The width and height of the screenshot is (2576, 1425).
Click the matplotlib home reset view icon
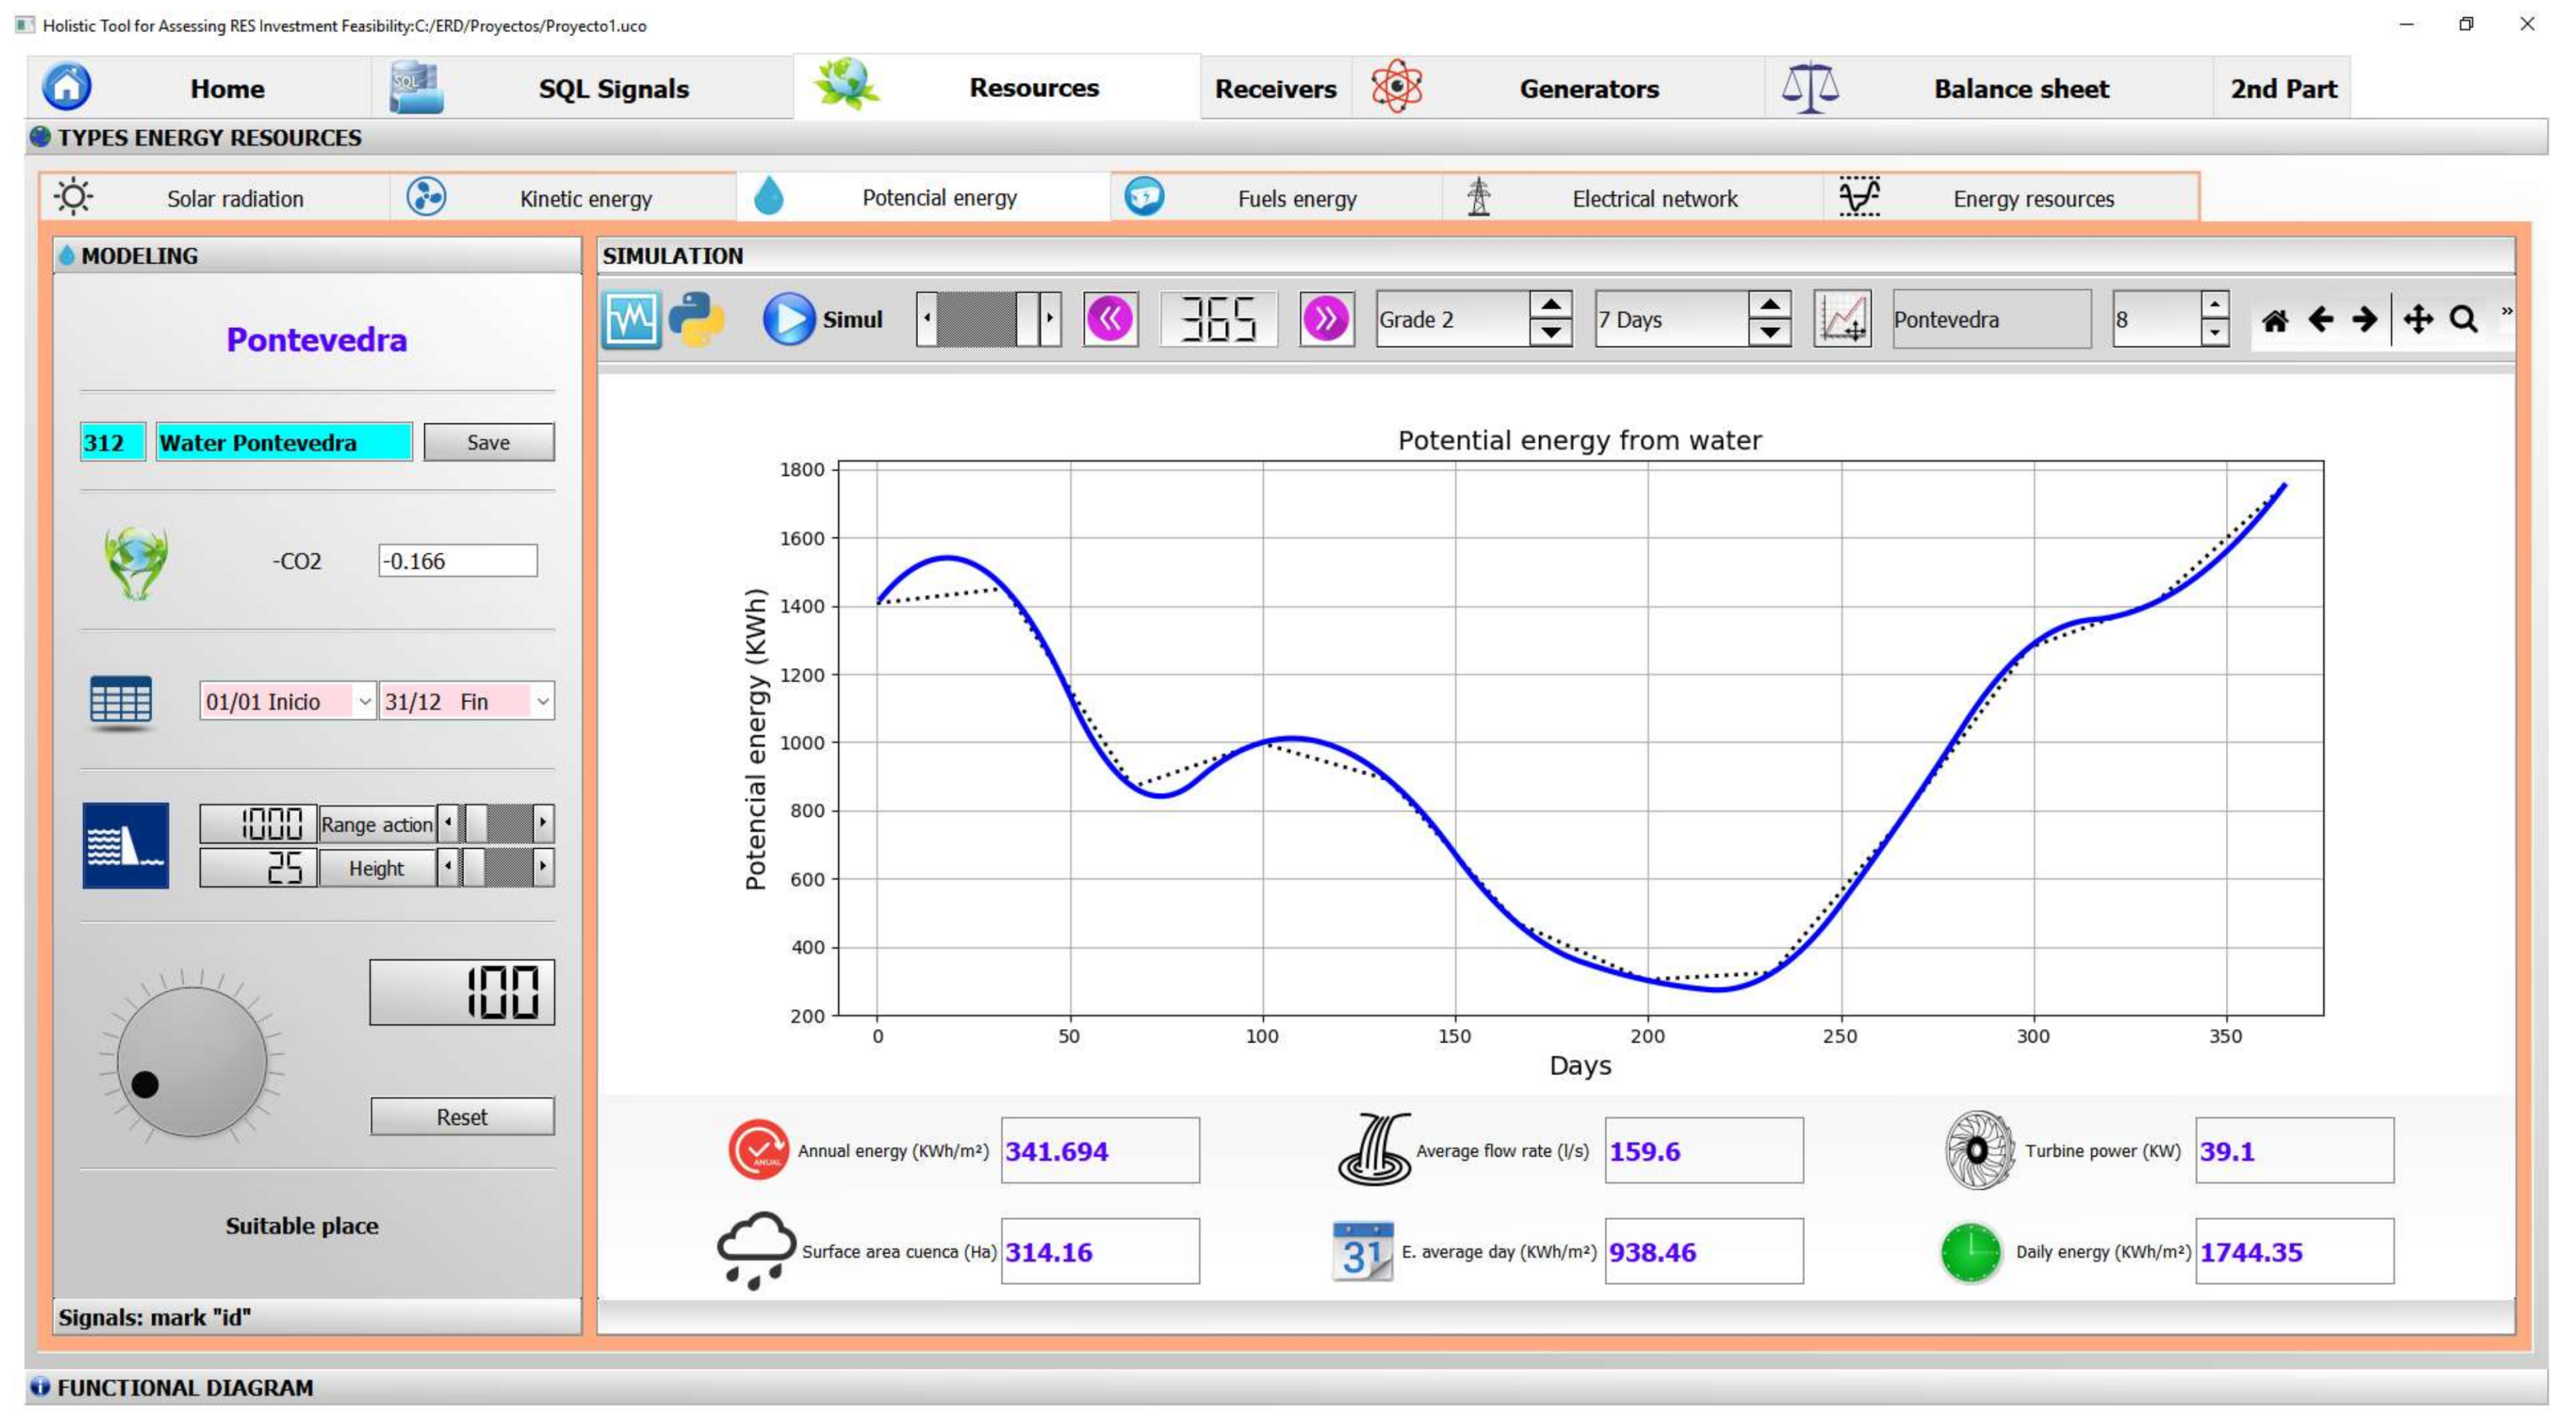click(2274, 321)
